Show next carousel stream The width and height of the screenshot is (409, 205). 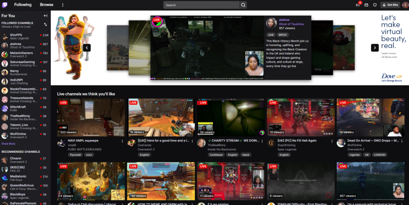375,47
